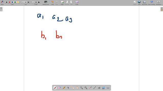Select the Eraser tool in bottom palette
This screenshot has height=91, width=163.
click(x=59, y=88)
